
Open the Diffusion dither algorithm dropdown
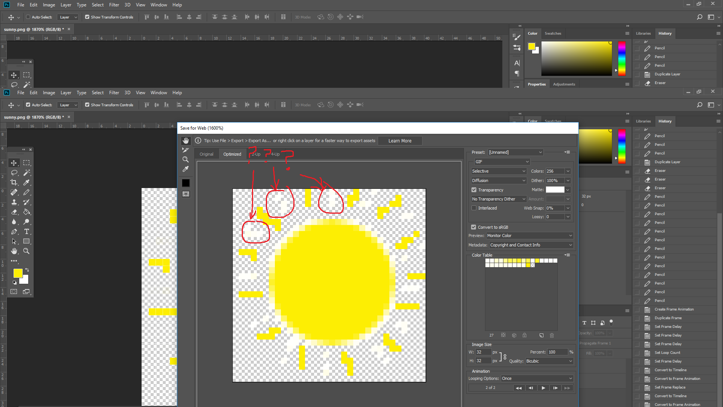pyautogui.click(x=499, y=181)
